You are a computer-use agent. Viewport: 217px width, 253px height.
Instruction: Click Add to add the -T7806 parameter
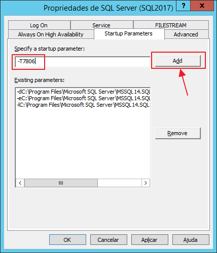click(x=178, y=61)
